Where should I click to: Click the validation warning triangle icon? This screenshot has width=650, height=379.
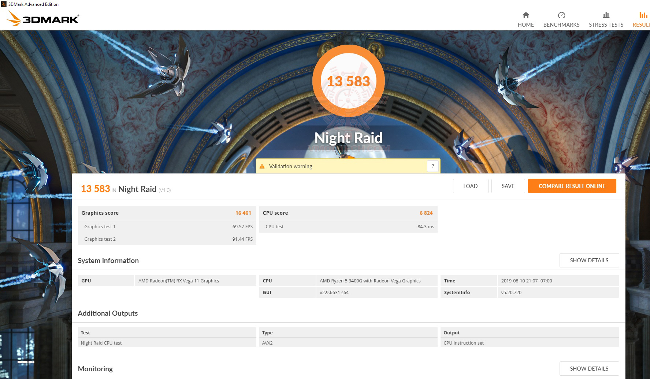[262, 166]
